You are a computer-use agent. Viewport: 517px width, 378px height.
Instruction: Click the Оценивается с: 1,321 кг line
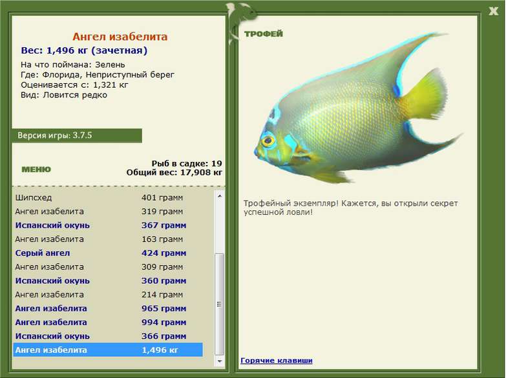74,85
